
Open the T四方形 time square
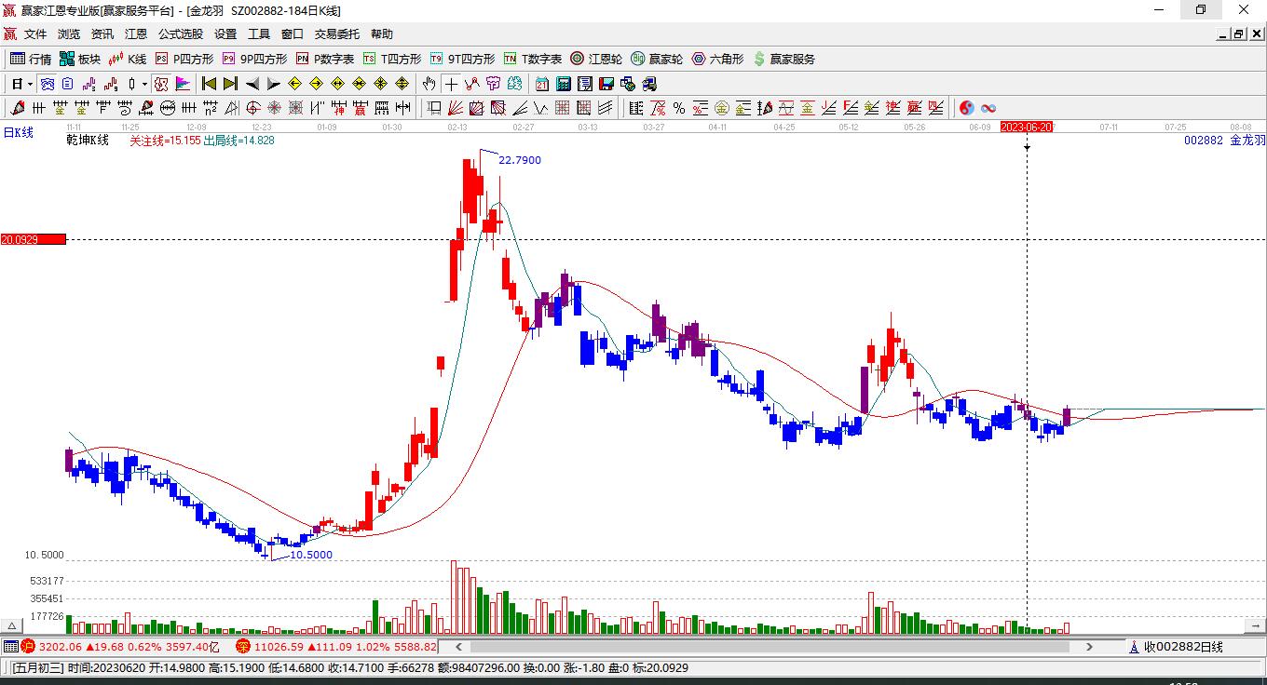[392, 59]
